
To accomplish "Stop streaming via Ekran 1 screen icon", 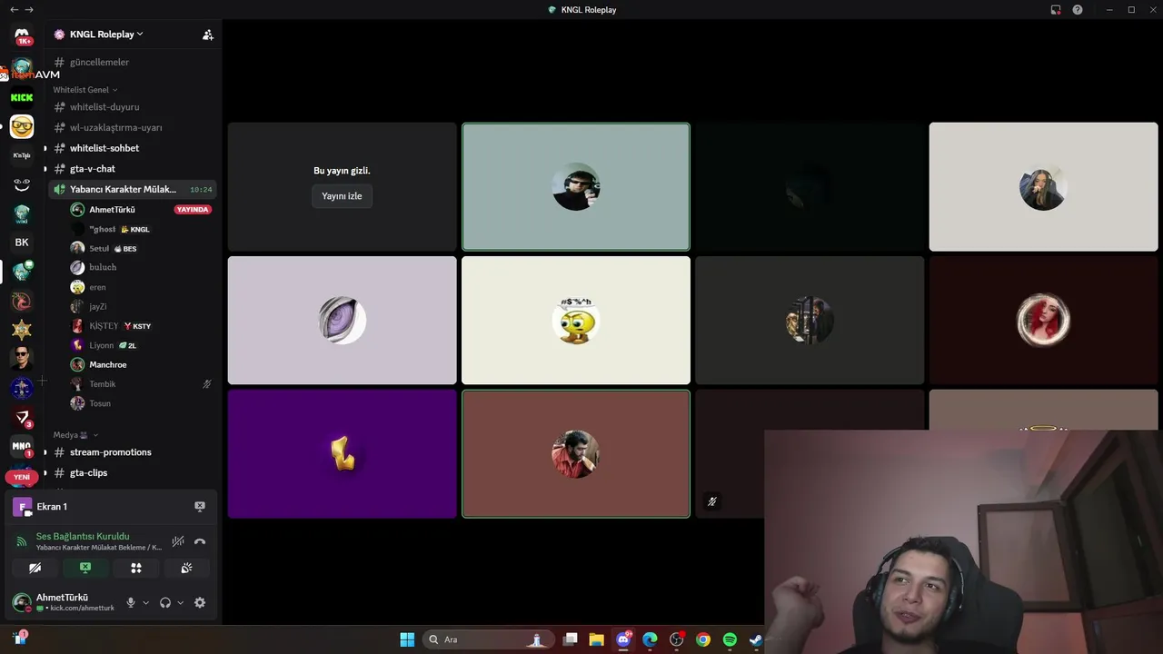I will [200, 507].
